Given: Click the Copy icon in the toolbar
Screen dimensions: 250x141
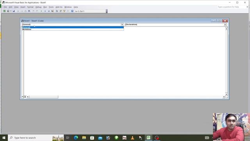Looking at the screenshot, I should pos(22,11).
